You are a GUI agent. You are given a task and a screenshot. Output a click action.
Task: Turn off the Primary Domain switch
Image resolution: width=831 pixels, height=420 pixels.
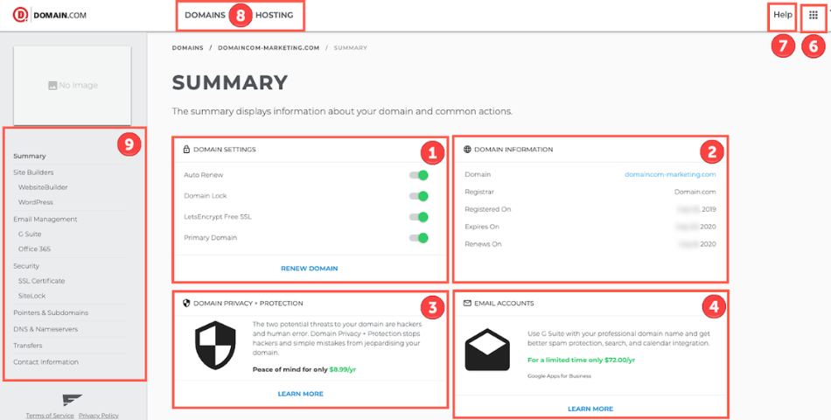click(419, 238)
